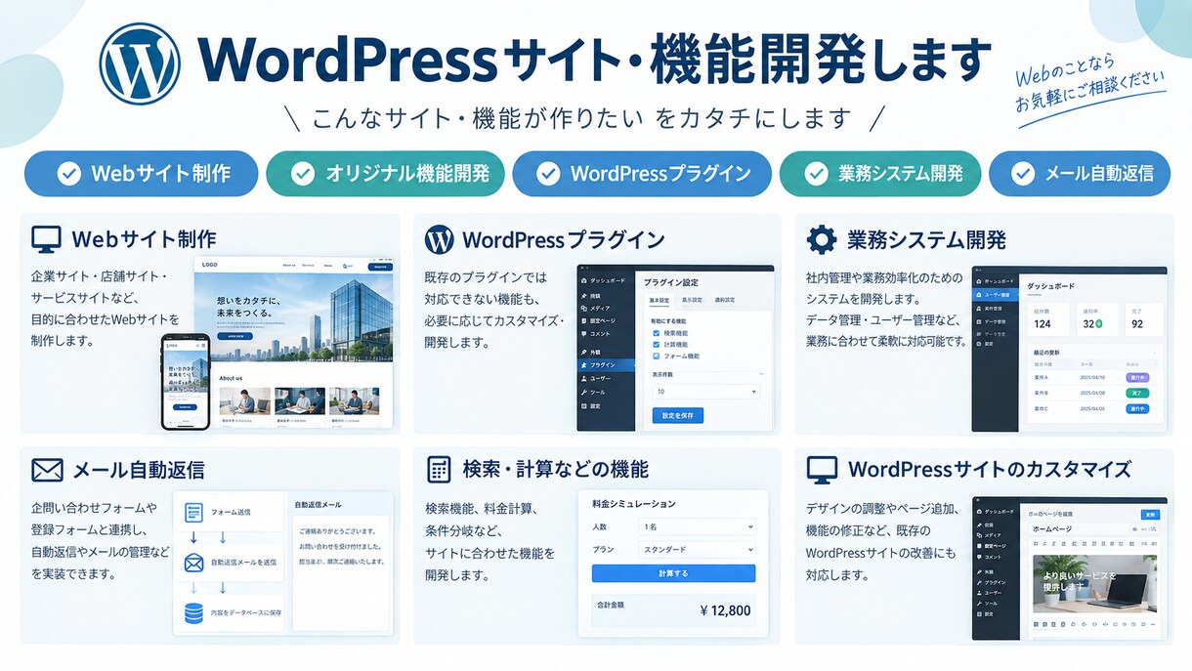
Task: Click checkmark icon in 業務システム開発 pill
Action: pyautogui.click(x=815, y=174)
